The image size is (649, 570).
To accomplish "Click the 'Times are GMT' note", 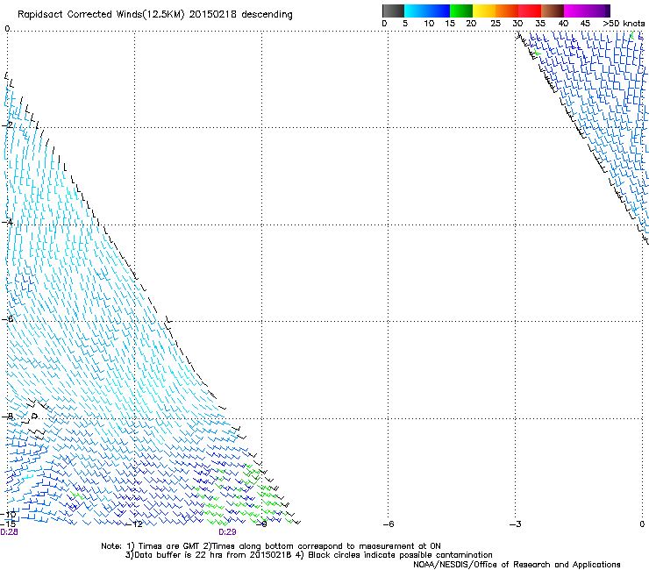I will [168, 546].
